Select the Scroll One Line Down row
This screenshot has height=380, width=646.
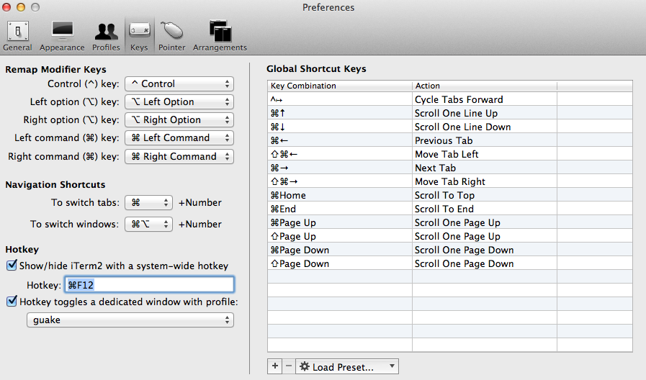pos(450,127)
